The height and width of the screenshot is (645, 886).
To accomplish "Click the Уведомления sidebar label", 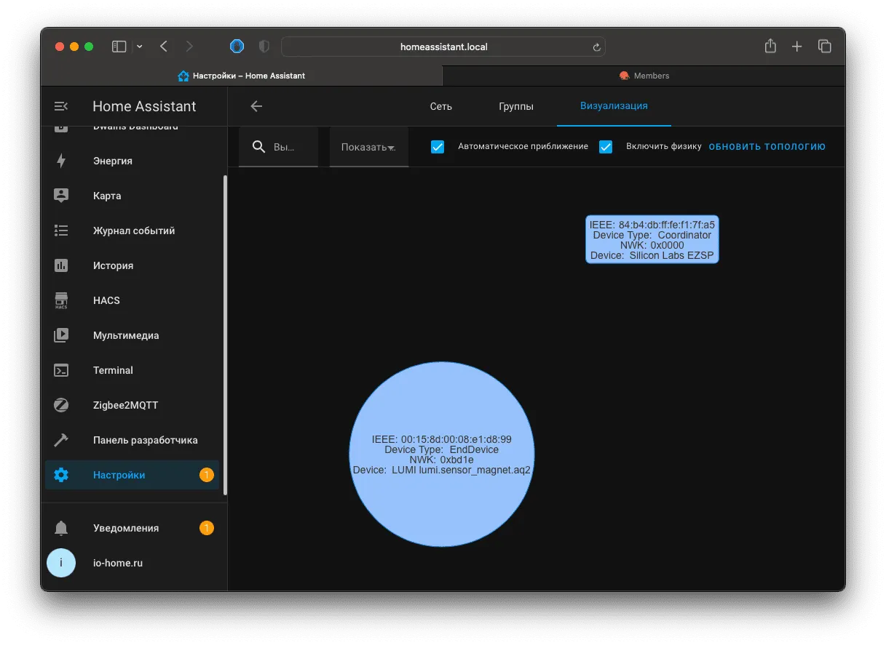I will click(x=126, y=528).
